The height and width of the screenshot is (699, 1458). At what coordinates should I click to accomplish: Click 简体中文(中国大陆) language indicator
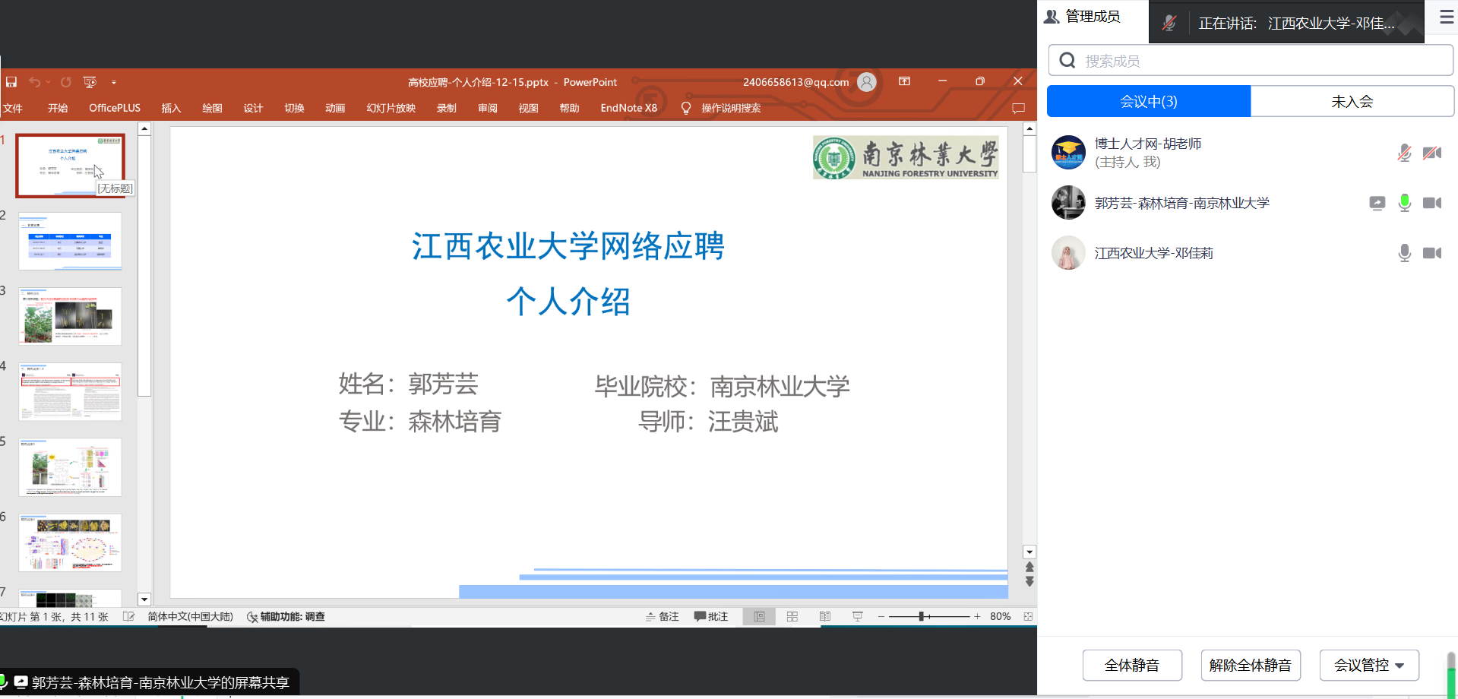coord(190,617)
